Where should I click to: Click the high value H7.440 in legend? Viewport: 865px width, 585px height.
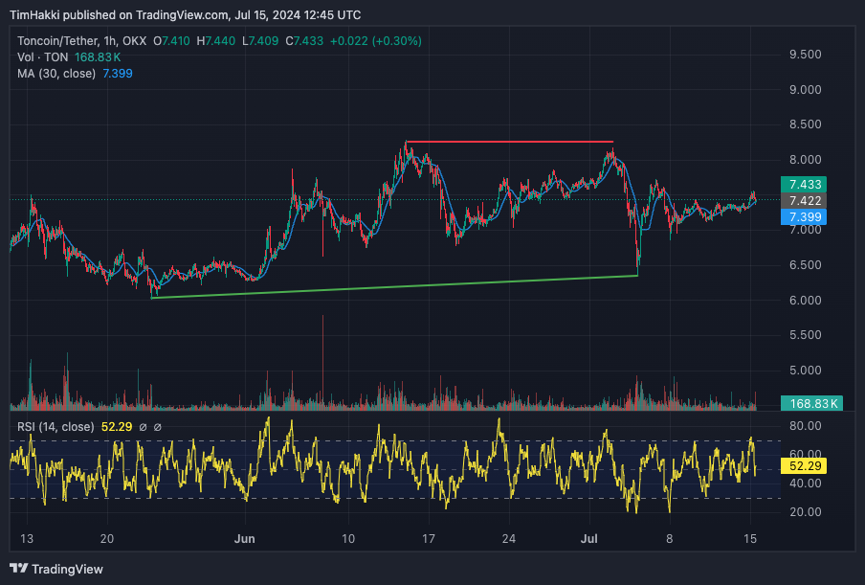(215, 41)
